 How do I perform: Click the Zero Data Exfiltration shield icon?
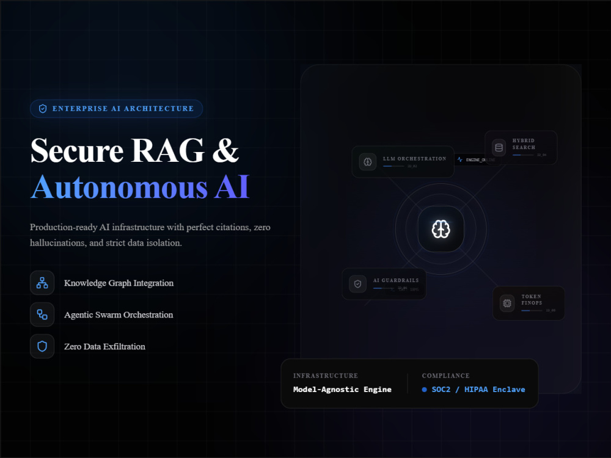[42, 346]
